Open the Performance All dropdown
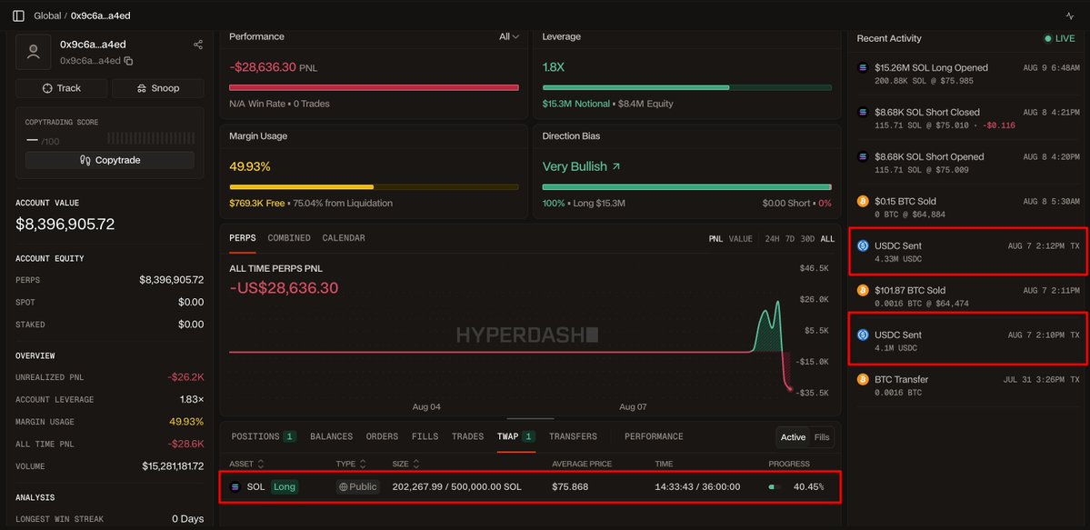The width and height of the screenshot is (1090, 530). 509,37
